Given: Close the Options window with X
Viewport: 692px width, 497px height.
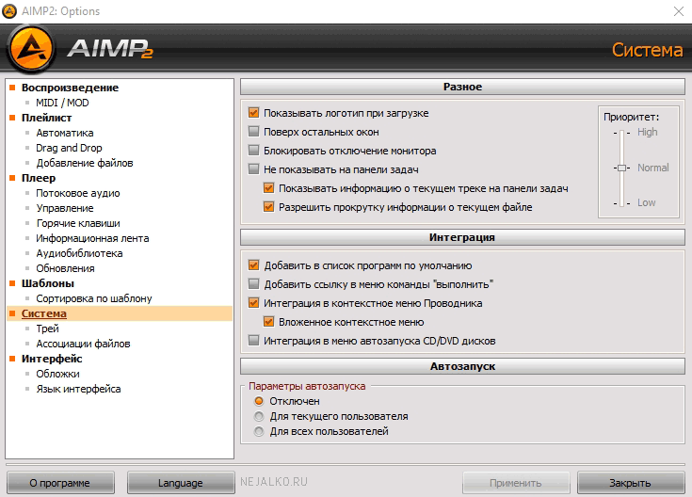Looking at the screenshot, I should tap(679, 11).
